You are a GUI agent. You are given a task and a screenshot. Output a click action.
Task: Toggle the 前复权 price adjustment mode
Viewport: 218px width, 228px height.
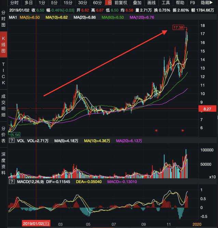click(x=121, y=3)
